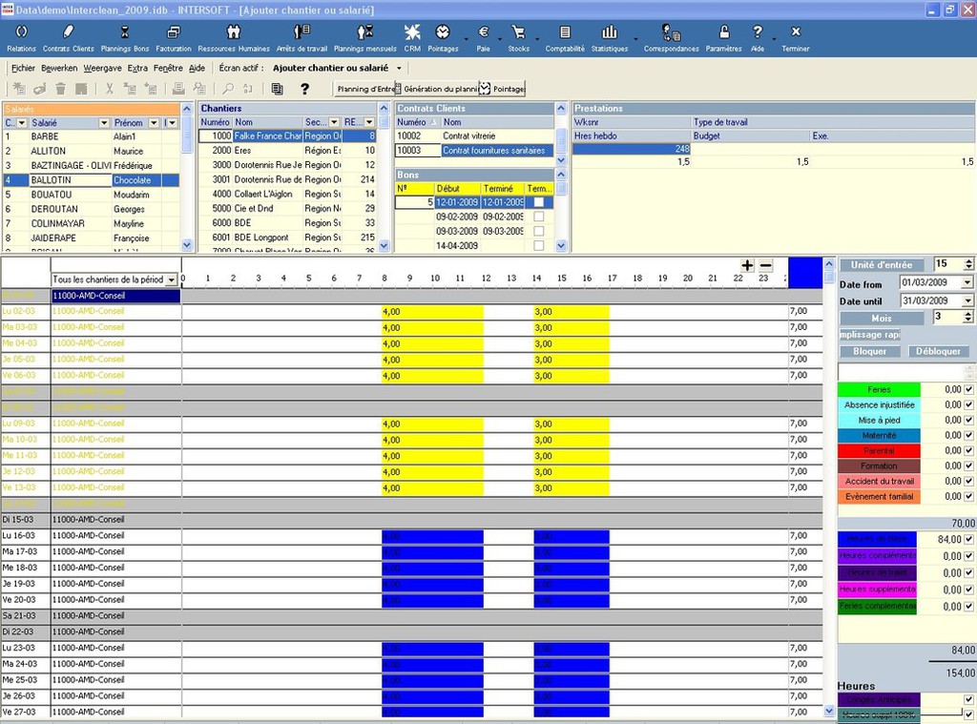Click the question mark help icon in toolbar

point(305,89)
